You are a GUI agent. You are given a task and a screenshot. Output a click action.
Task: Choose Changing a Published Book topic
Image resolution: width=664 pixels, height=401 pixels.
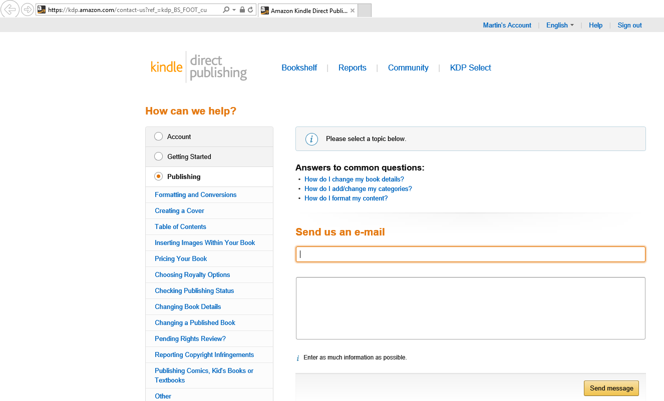click(x=195, y=322)
